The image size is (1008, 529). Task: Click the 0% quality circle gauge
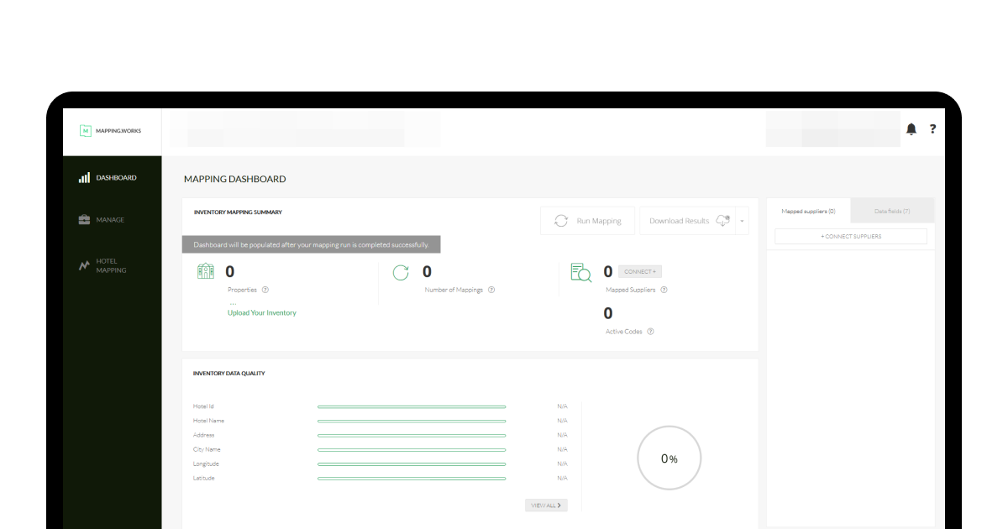coord(669,458)
